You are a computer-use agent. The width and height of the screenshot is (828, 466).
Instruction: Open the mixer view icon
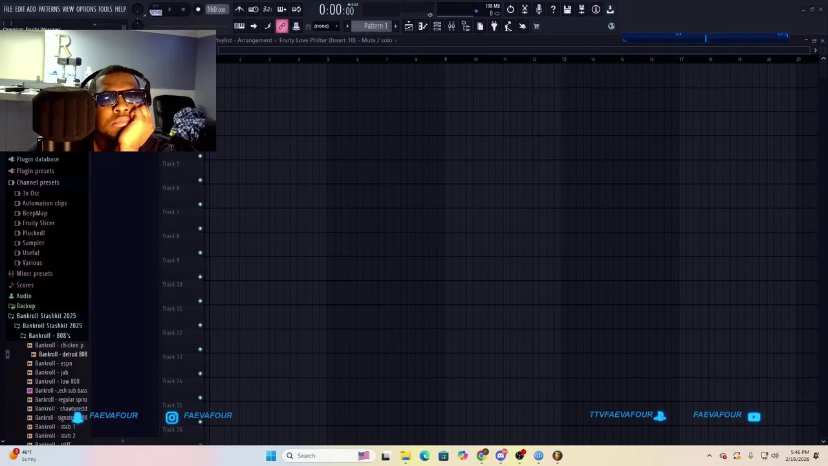point(452,26)
